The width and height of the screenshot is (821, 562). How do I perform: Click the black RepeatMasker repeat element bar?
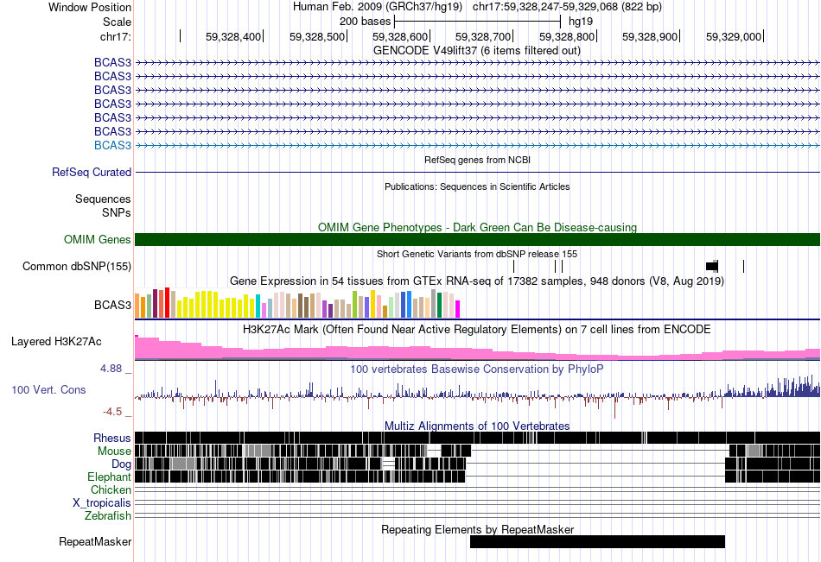(x=597, y=541)
